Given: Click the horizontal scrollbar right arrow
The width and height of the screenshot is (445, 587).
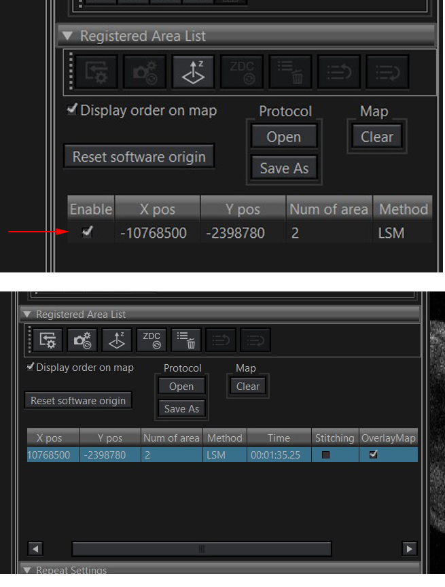Looking at the screenshot, I should [409, 549].
